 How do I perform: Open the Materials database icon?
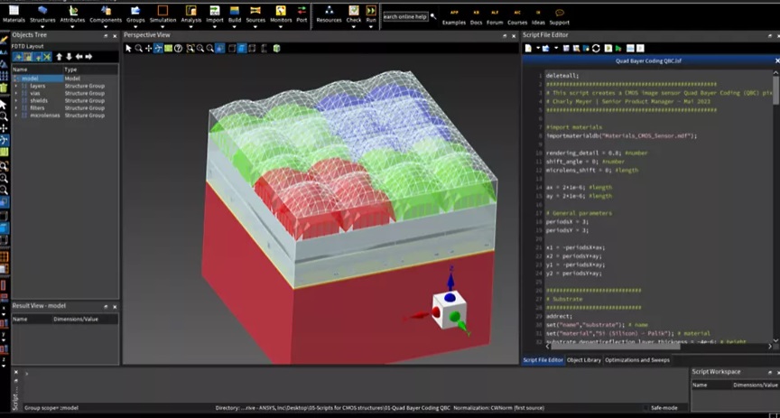[14, 11]
